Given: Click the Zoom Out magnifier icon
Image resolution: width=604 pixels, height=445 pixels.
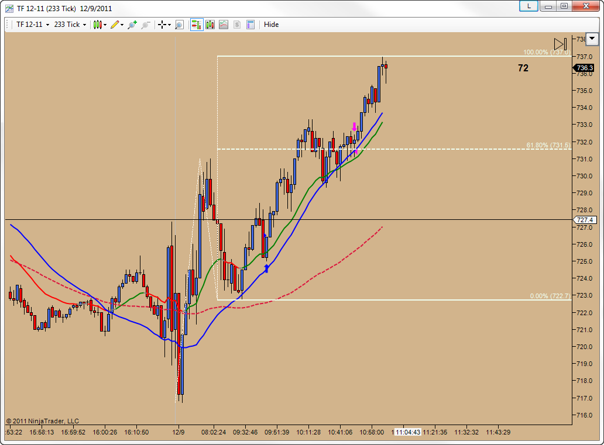Looking at the screenshot, I should [145, 25].
